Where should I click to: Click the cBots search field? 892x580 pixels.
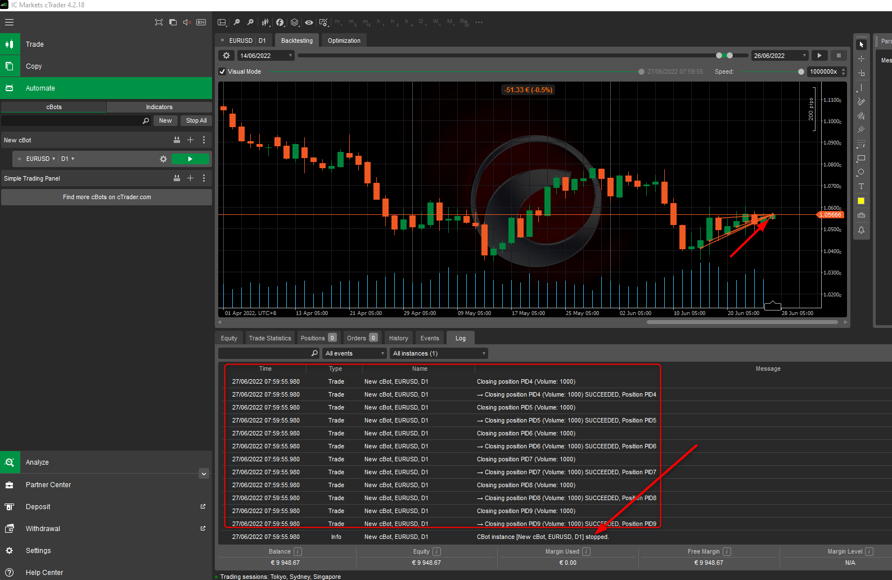76,121
